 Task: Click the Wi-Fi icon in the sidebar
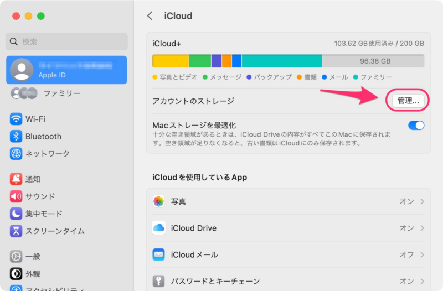[16, 119]
